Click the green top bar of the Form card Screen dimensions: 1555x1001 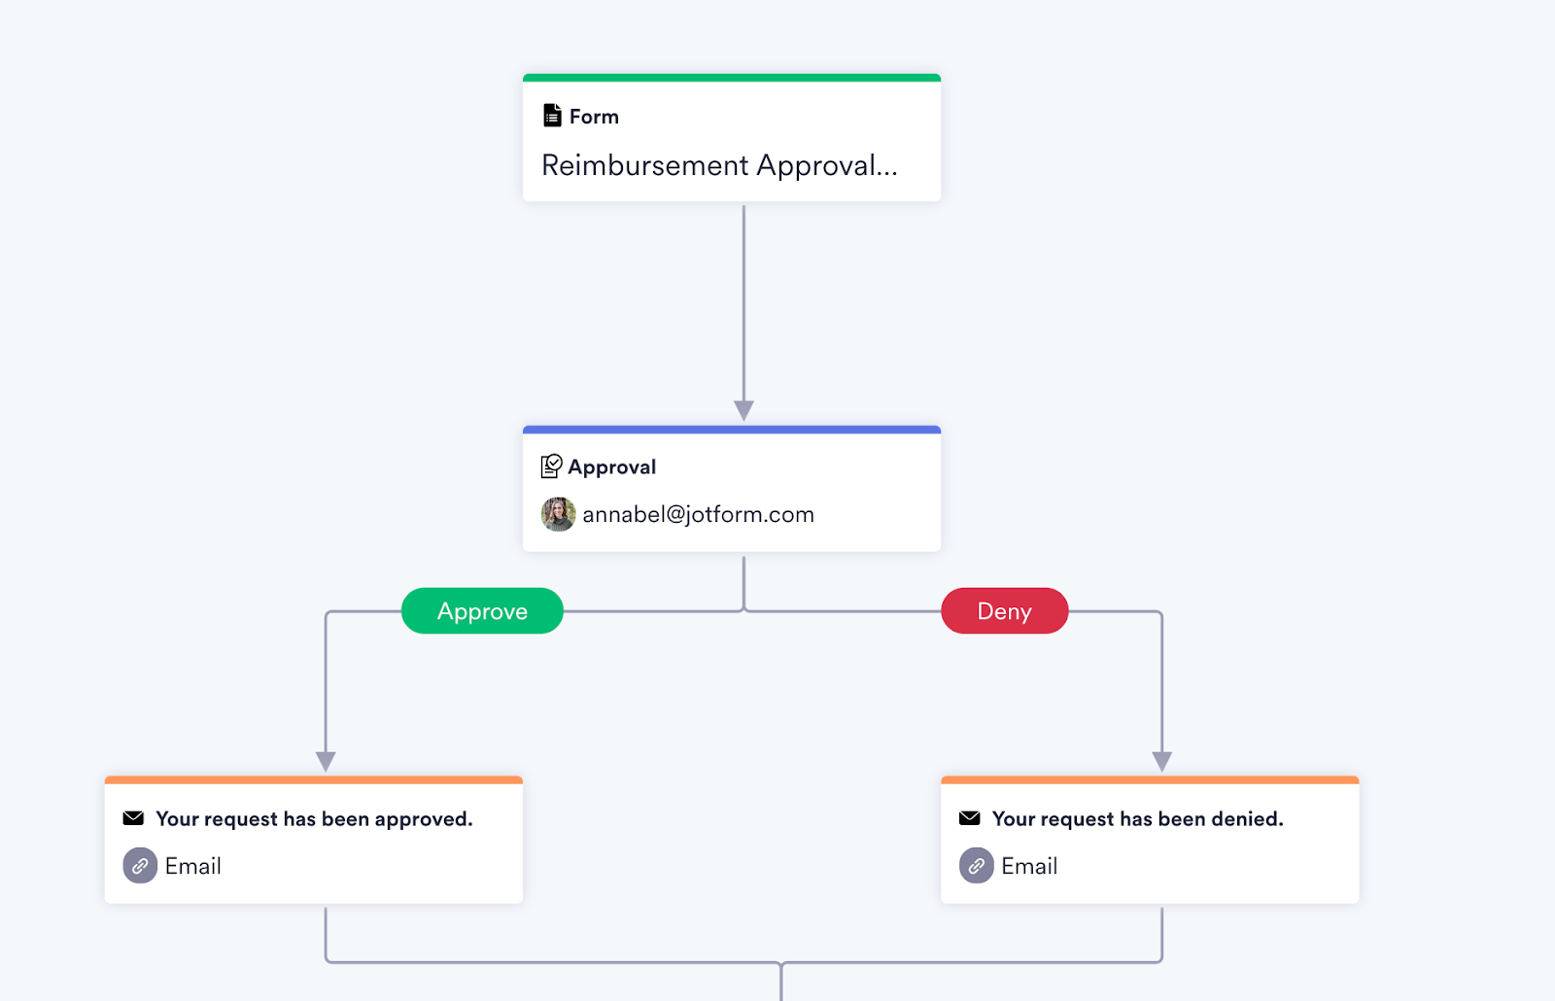732,78
